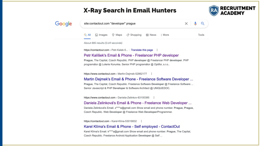Click the Recruitment Academy shield logo

214,10
